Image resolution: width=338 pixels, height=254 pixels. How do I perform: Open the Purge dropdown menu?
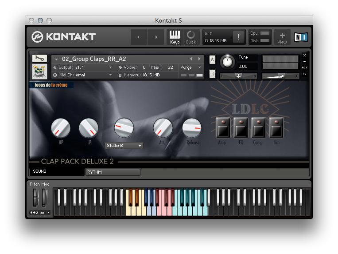pyautogui.click(x=191, y=67)
